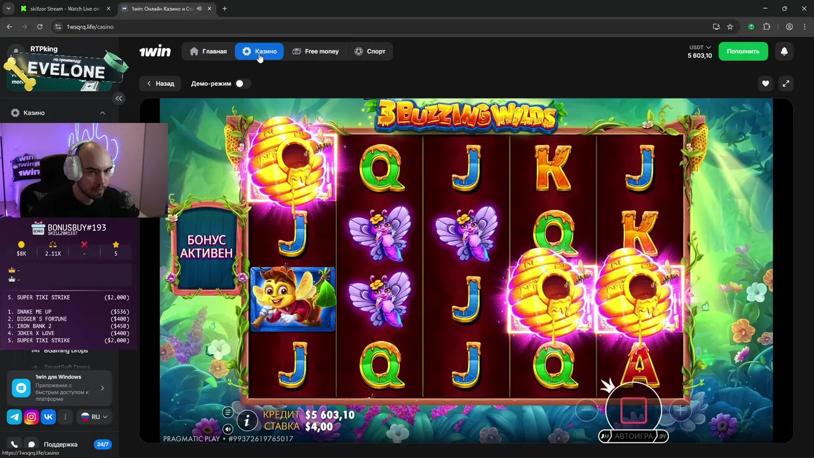The image size is (814, 458).
Task: Install the app from address bar icon
Action: pos(716,27)
